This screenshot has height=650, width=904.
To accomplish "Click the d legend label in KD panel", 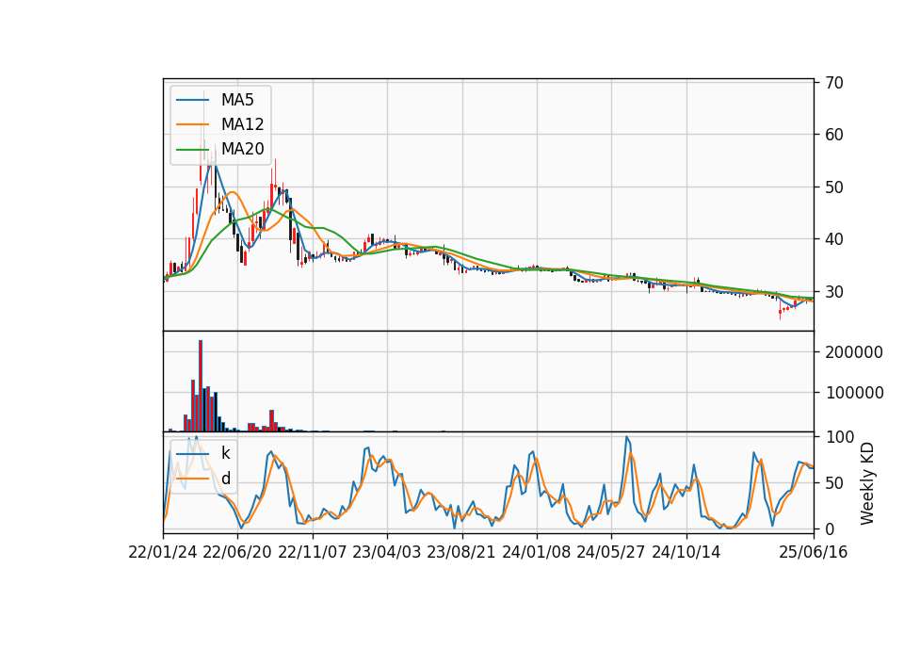I will [x=226, y=479].
